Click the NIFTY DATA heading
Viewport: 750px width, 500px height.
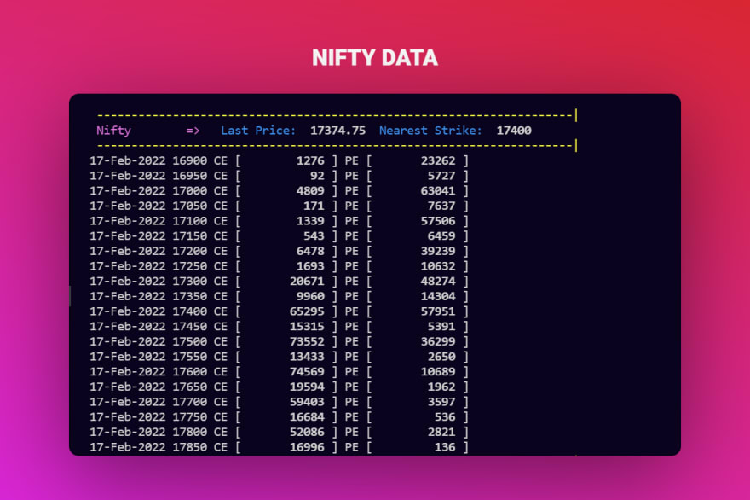click(x=375, y=58)
